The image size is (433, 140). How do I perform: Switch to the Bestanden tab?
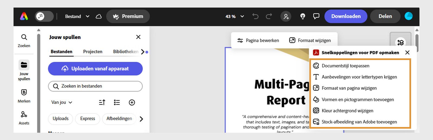coord(61,52)
